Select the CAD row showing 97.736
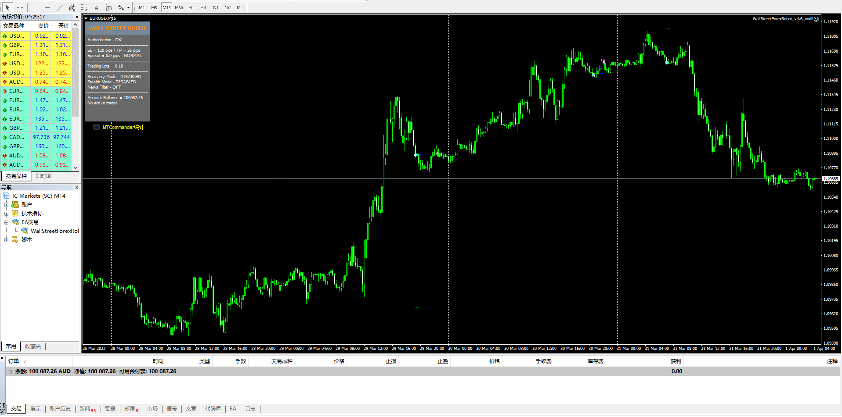The image size is (842, 417). point(36,137)
